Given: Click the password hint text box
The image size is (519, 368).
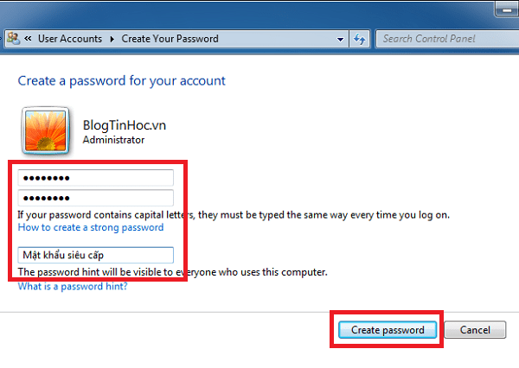Looking at the screenshot, I should 96,255.
